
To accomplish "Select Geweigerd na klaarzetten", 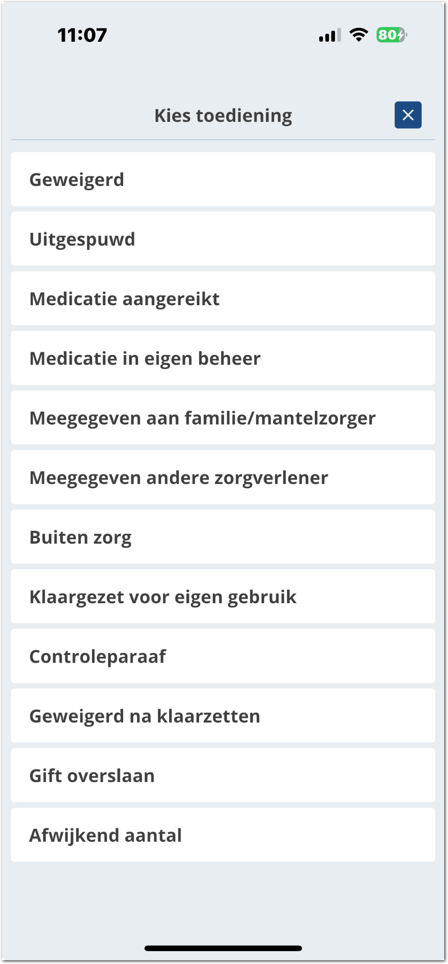I will coord(223,716).
